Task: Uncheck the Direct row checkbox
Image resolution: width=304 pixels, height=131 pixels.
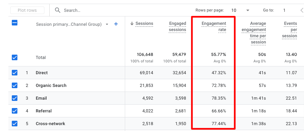Action: (15, 73)
